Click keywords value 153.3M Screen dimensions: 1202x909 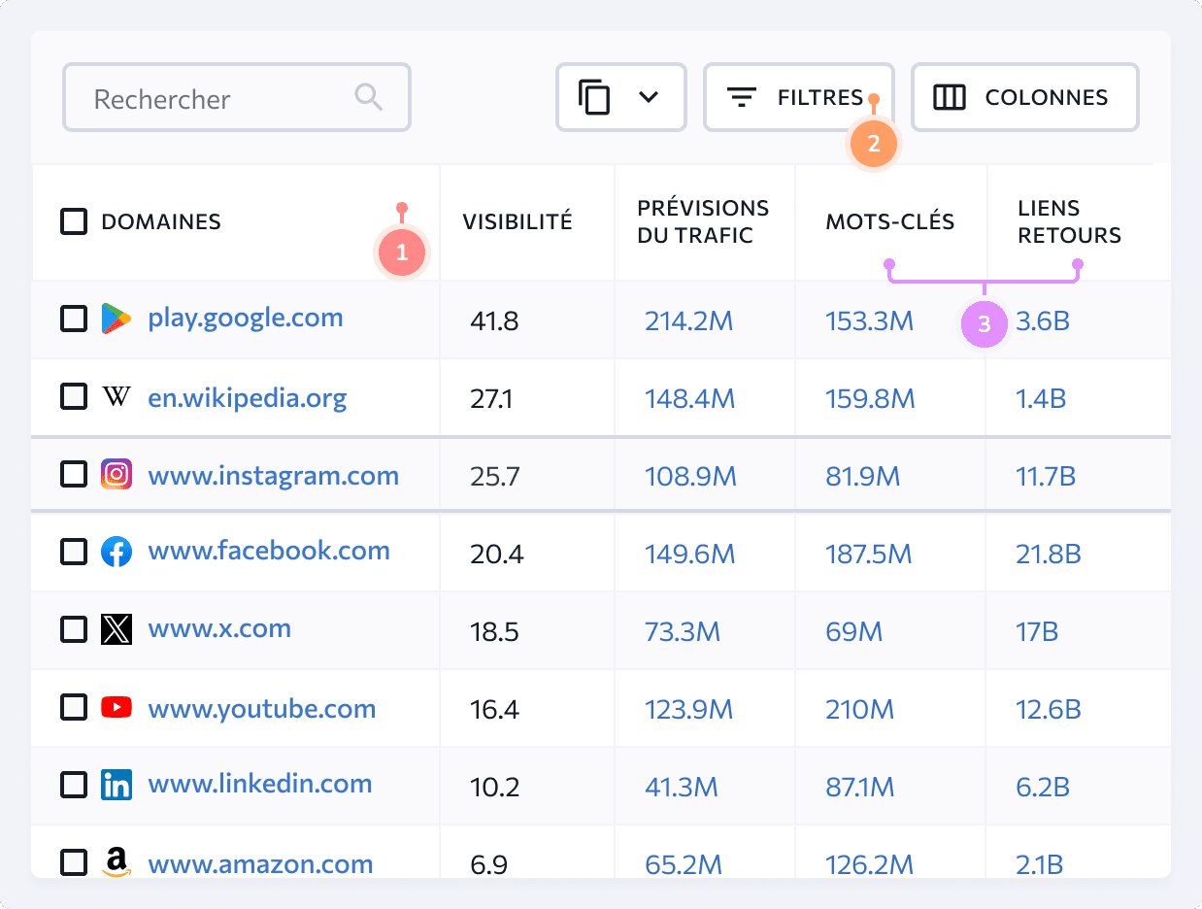pos(869,320)
